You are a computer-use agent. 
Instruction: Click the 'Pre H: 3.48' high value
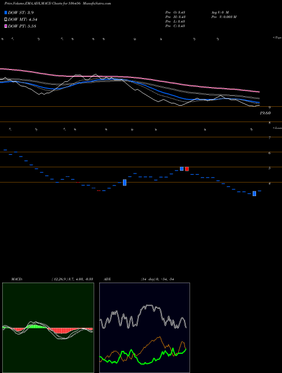click(x=175, y=17)
